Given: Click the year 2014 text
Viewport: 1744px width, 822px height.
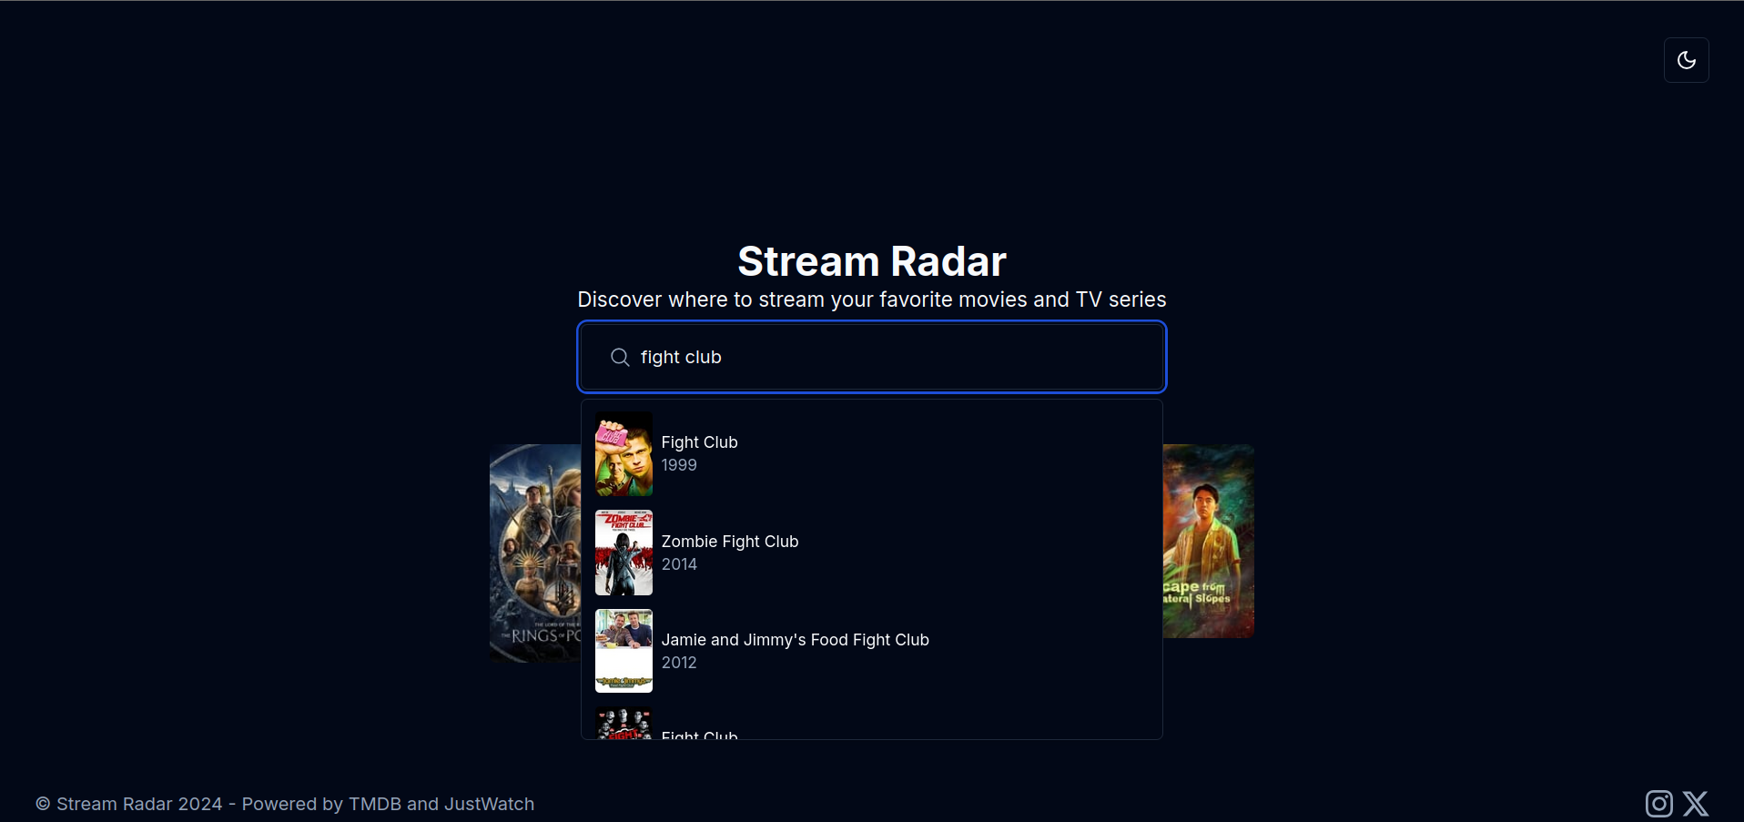Looking at the screenshot, I should click(679, 564).
